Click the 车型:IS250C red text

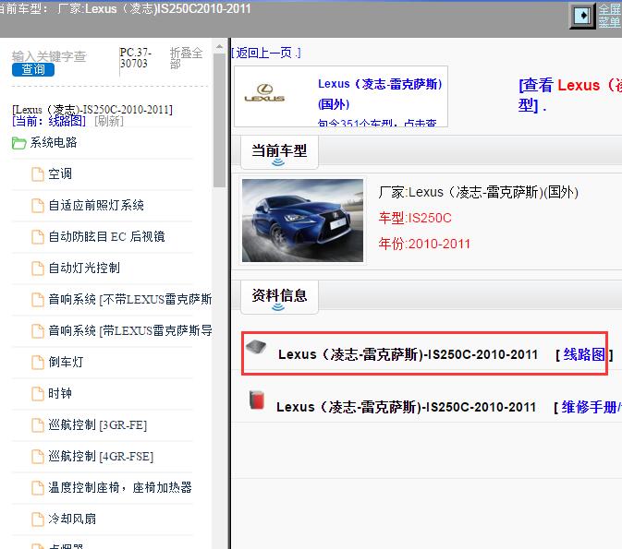pyautogui.click(x=415, y=219)
